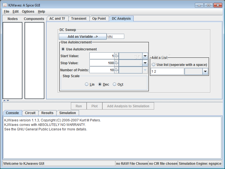Click the list values field containing 1 2
This screenshot has height=169, width=225.
point(167,72)
